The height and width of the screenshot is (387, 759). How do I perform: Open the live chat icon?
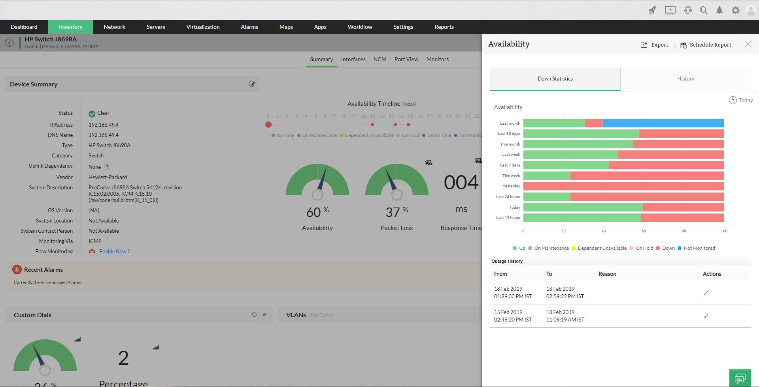(x=740, y=378)
